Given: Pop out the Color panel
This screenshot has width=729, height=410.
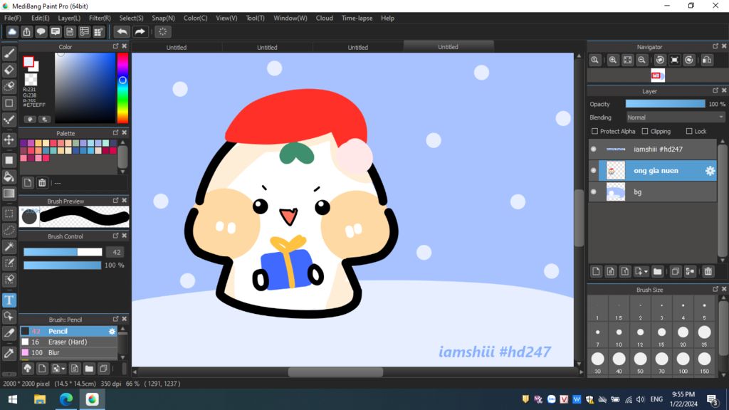Looking at the screenshot, I should tap(116, 46).
